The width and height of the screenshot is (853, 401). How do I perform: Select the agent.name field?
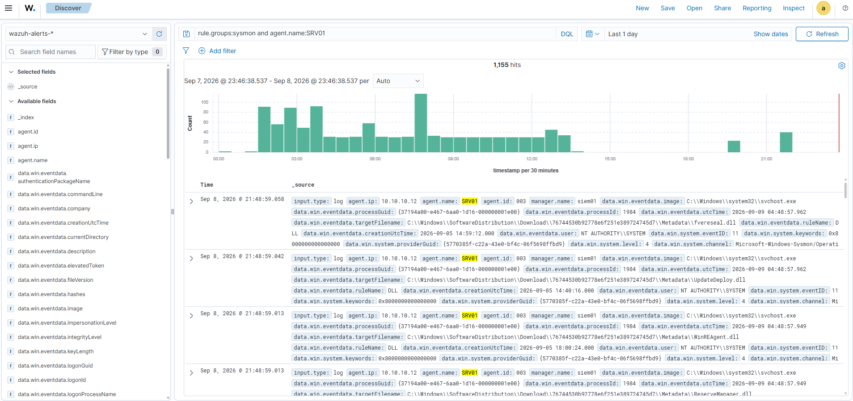tap(33, 160)
